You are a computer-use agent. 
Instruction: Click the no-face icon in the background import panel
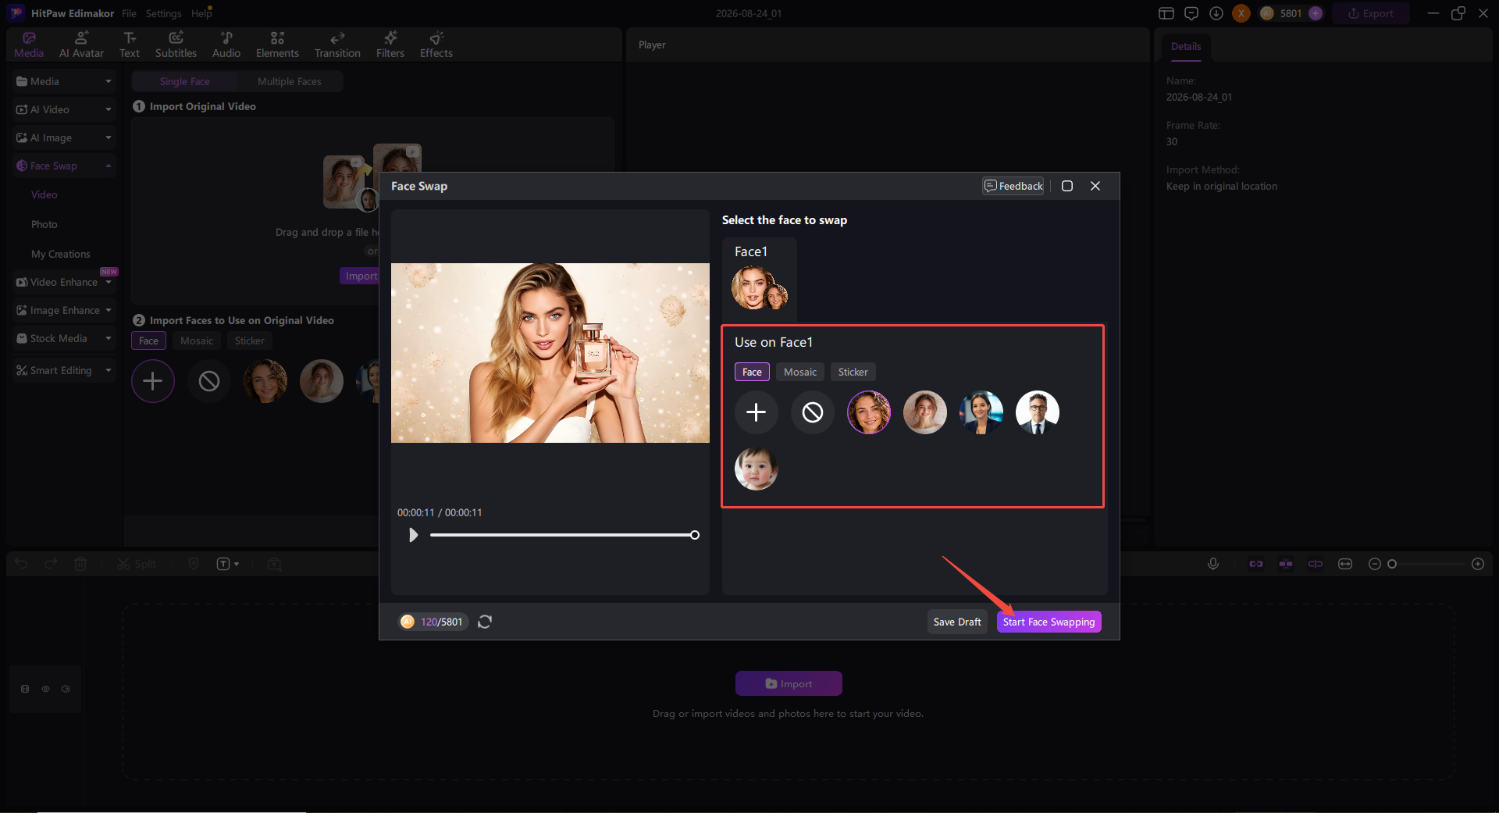pos(209,381)
